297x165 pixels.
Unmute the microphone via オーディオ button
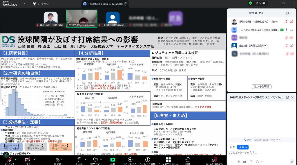pyautogui.click(x=10, y=160)
